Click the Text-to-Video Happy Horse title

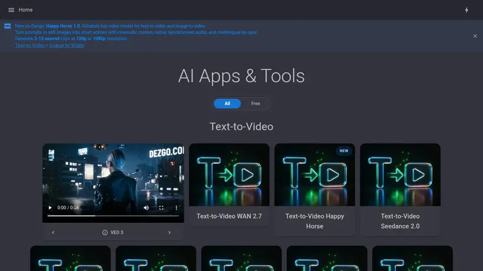(315, 221)
